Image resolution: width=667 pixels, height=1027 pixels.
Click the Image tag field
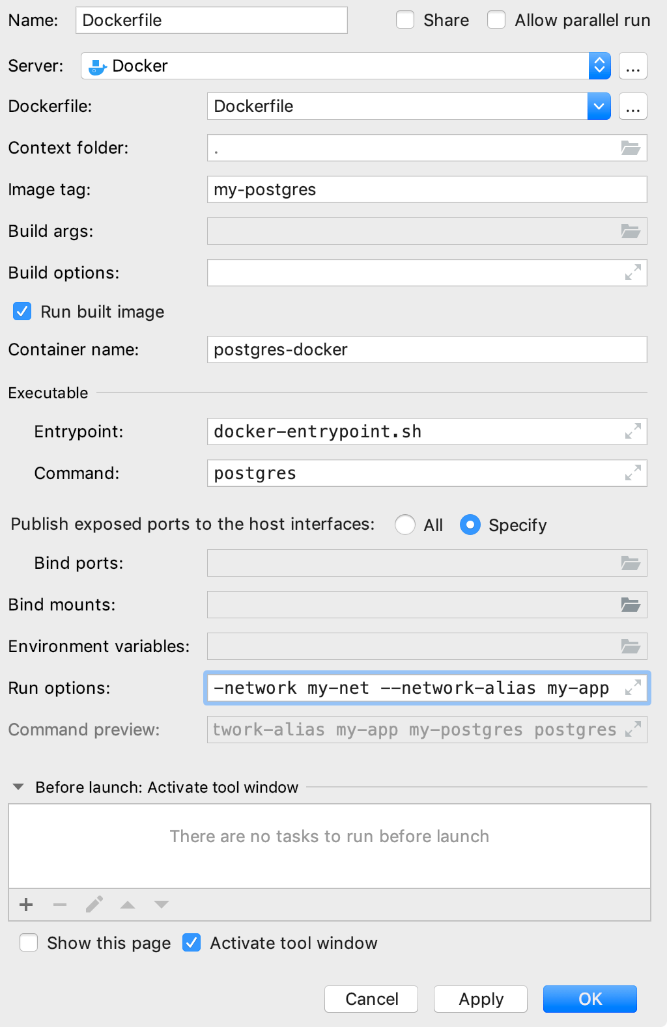(427, 189)
